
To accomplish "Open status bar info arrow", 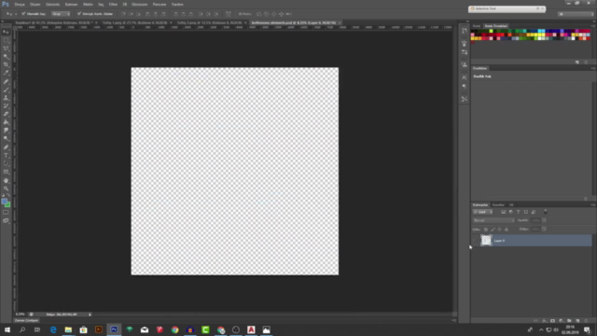I will click(90, 315).
